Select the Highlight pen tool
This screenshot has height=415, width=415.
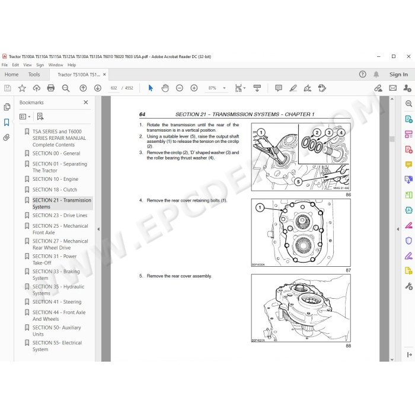pos(293,88)
